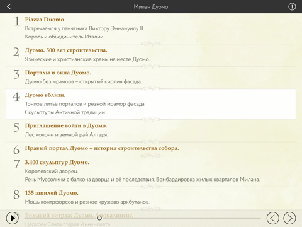Open track 2 Дуомо. 500 лет строительства
The image size is (302, 227).
(x=151, y=55)
